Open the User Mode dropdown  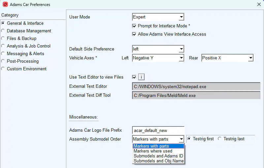click(158, 17)
